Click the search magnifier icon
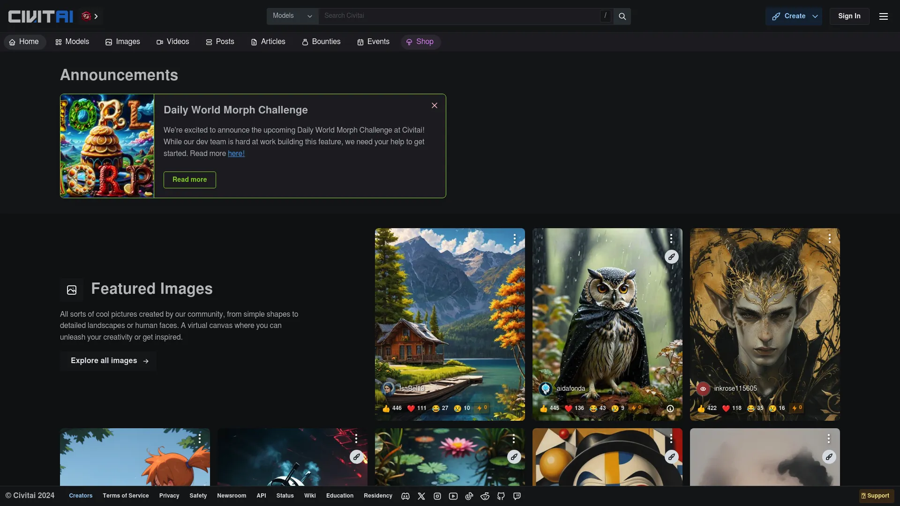Image resolution: width=900 pixels, height=506 pixels. (x=622, y=16)
